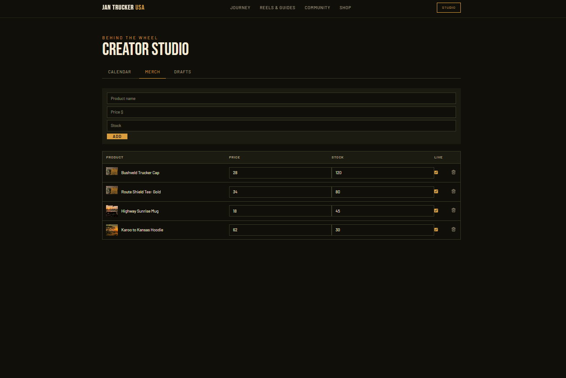The image size is (566, 378).
Task: Edit price of Route Shield Tee: Gold
Action: 280,192
